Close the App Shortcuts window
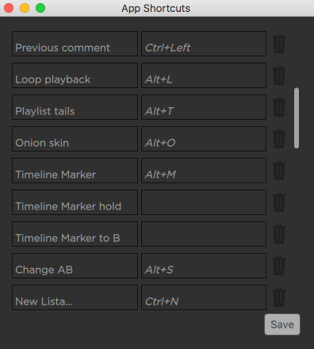314x349 pixels. [x=9, y=8]
